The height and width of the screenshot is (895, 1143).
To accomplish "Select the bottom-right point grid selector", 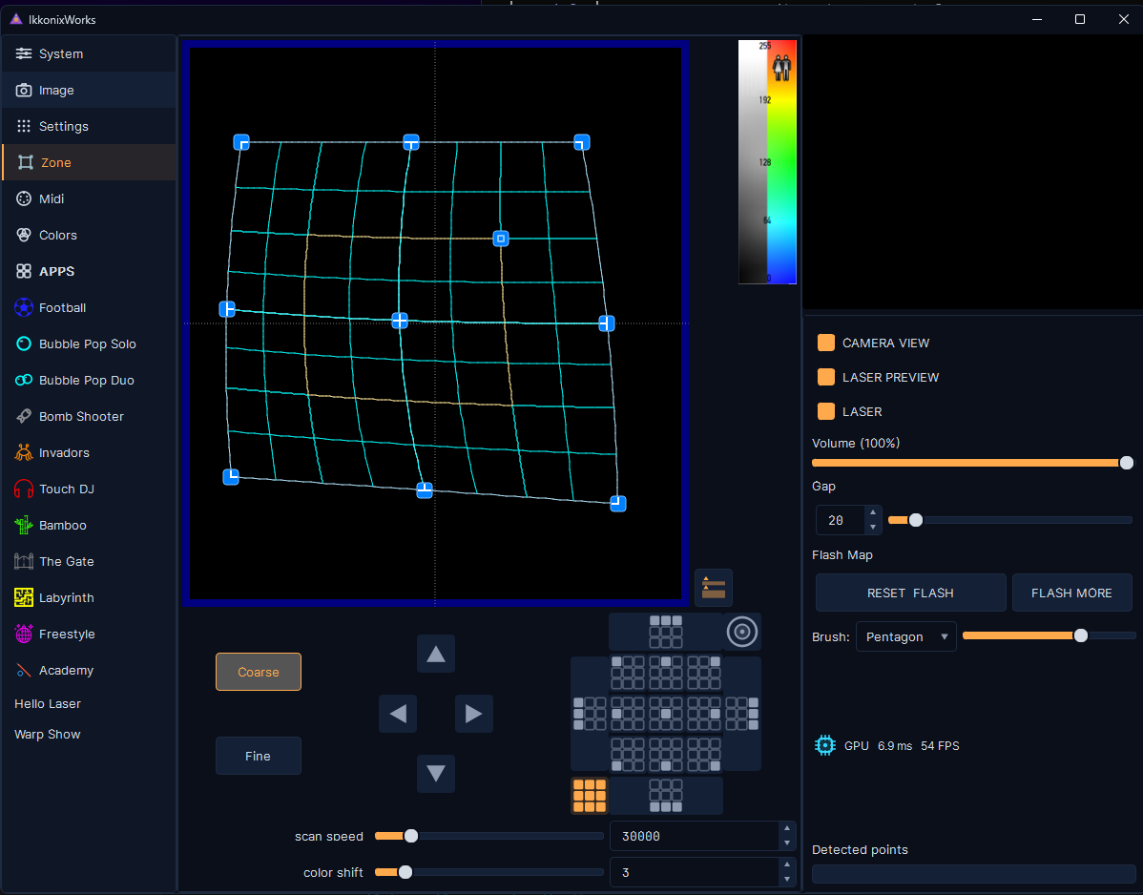I will [x=704, y=755].
